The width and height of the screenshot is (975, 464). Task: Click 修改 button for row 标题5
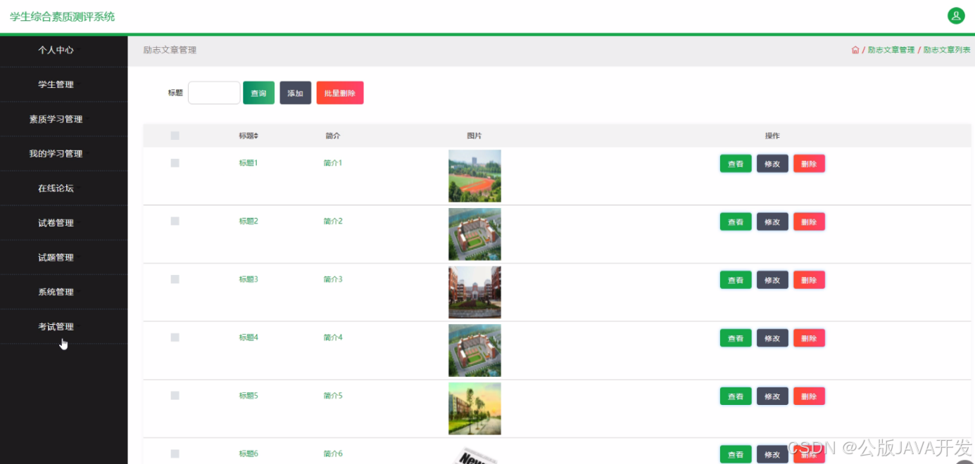[772, 397]
